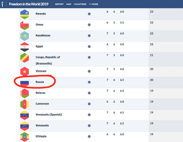Open the Countries menu item

pos(80,4)
